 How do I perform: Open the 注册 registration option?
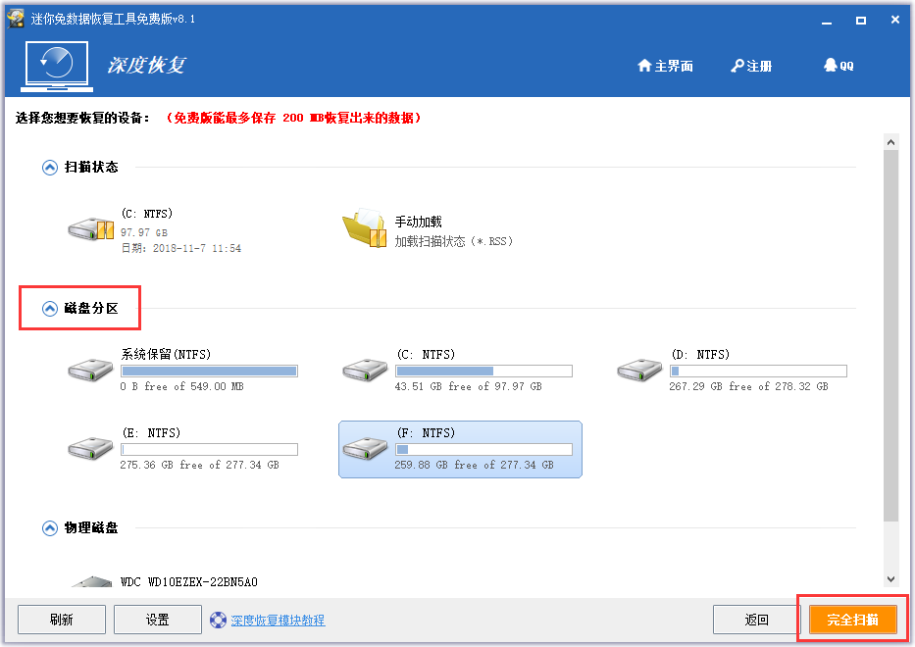coord(751,66)
